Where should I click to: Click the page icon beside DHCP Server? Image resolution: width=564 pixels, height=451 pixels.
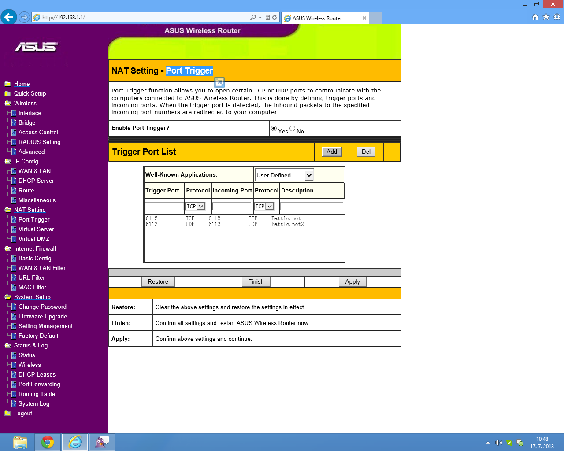pos(14,181)
